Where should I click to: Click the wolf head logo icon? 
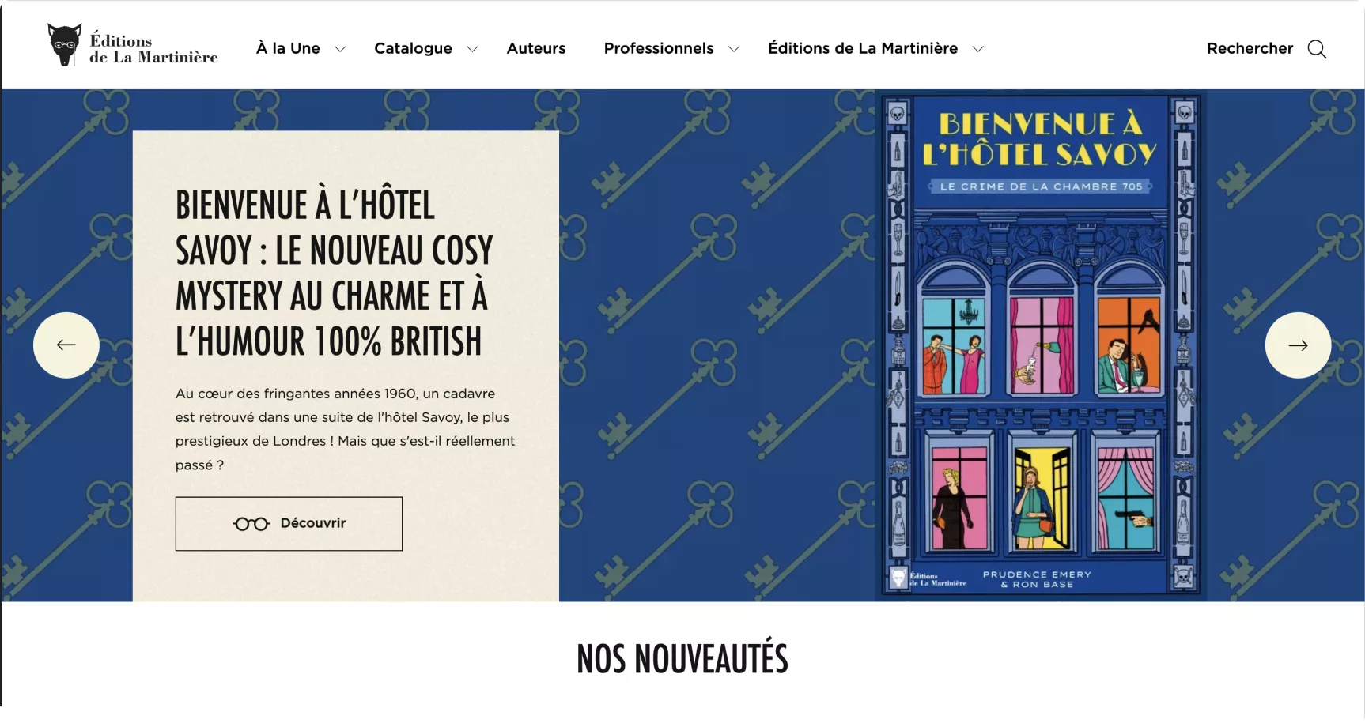[64, 45]
